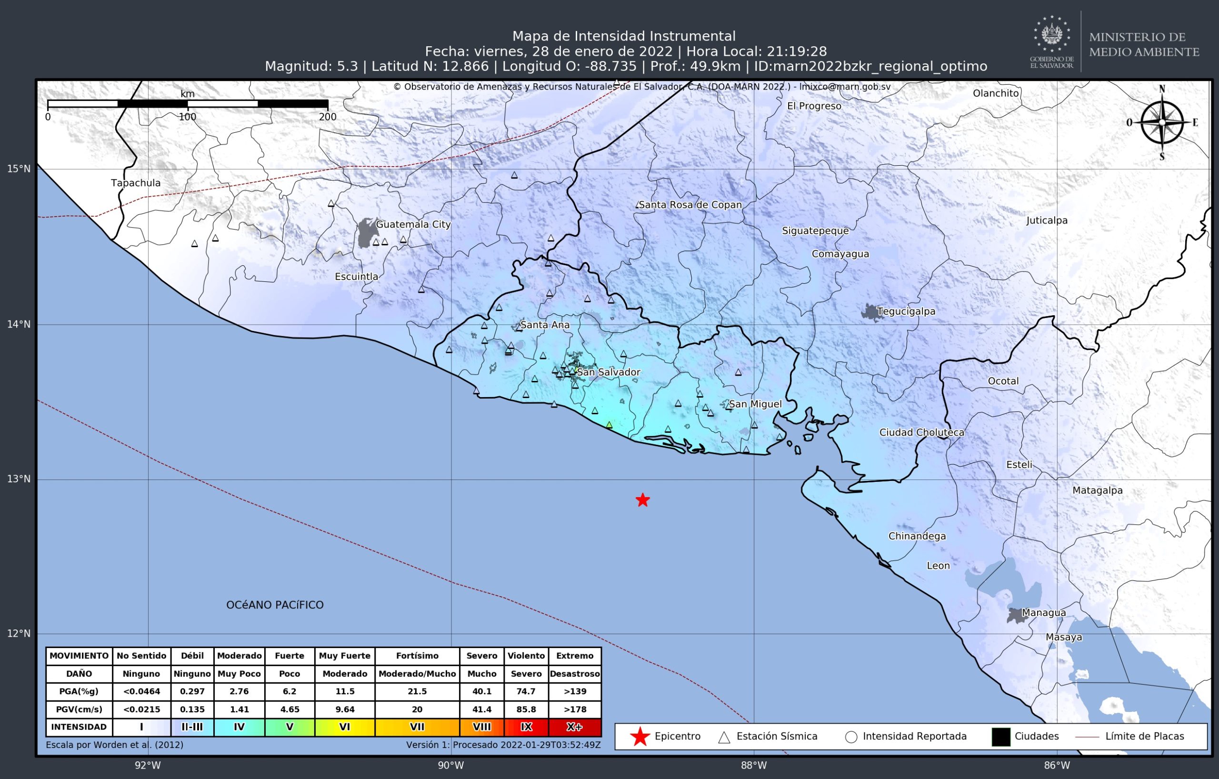Click the Matagalpa label
The height and width of the screenshot is (779, 1219).
1098,490
